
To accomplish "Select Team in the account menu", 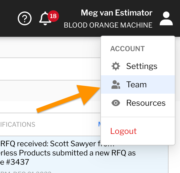I will (x=136, y=84).
